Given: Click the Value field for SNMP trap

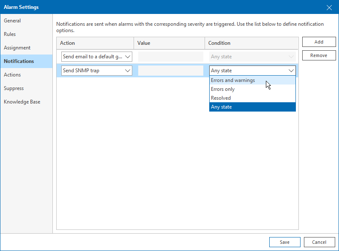Looking at the screenshot, I should coord(170,71).
